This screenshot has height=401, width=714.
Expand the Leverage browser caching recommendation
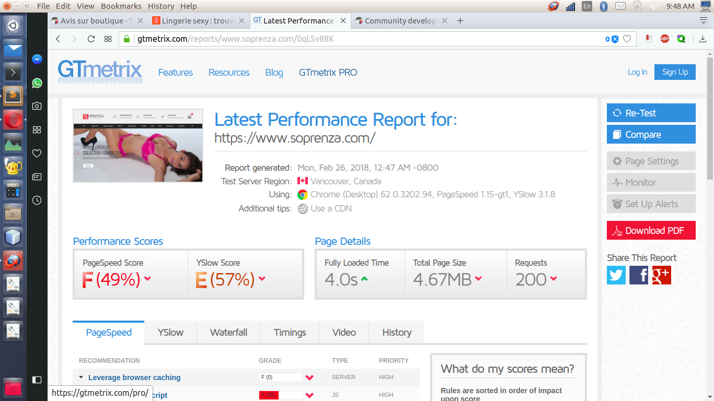[134, 378]
